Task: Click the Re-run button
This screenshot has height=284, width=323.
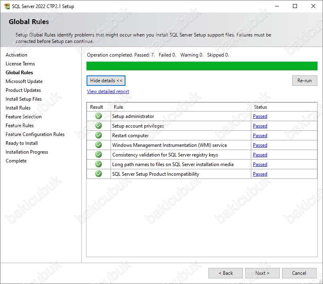Action: pos(305,81)
